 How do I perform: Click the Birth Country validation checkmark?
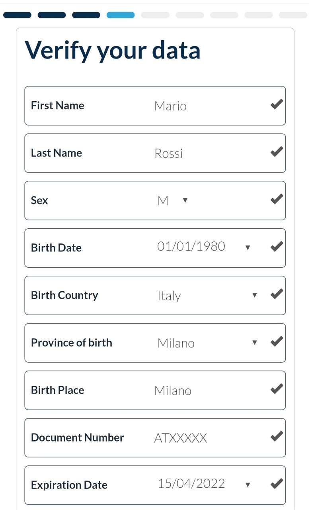click(x=277, y=294)
